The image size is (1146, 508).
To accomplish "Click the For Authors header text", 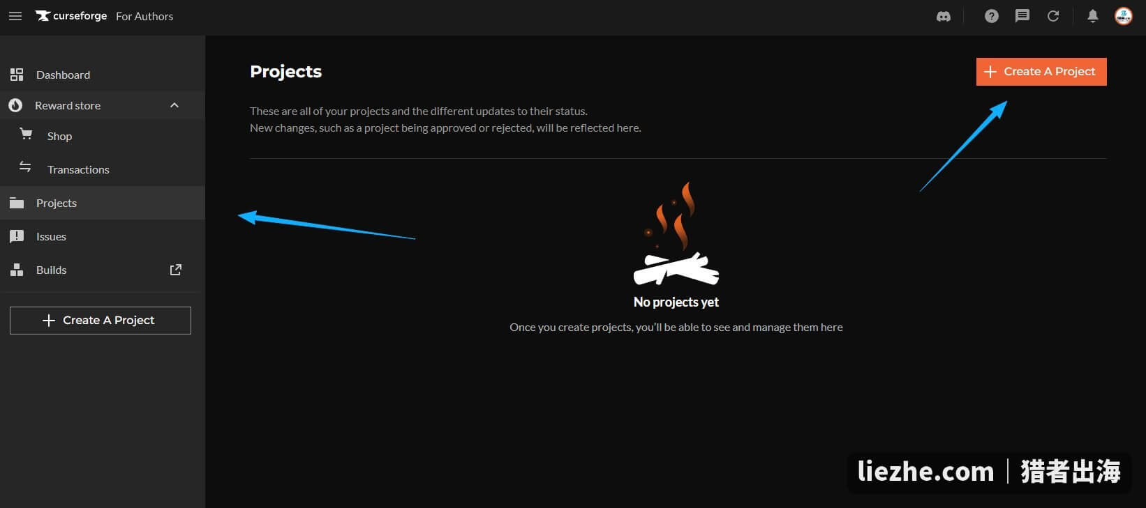I will click(144, 16).
